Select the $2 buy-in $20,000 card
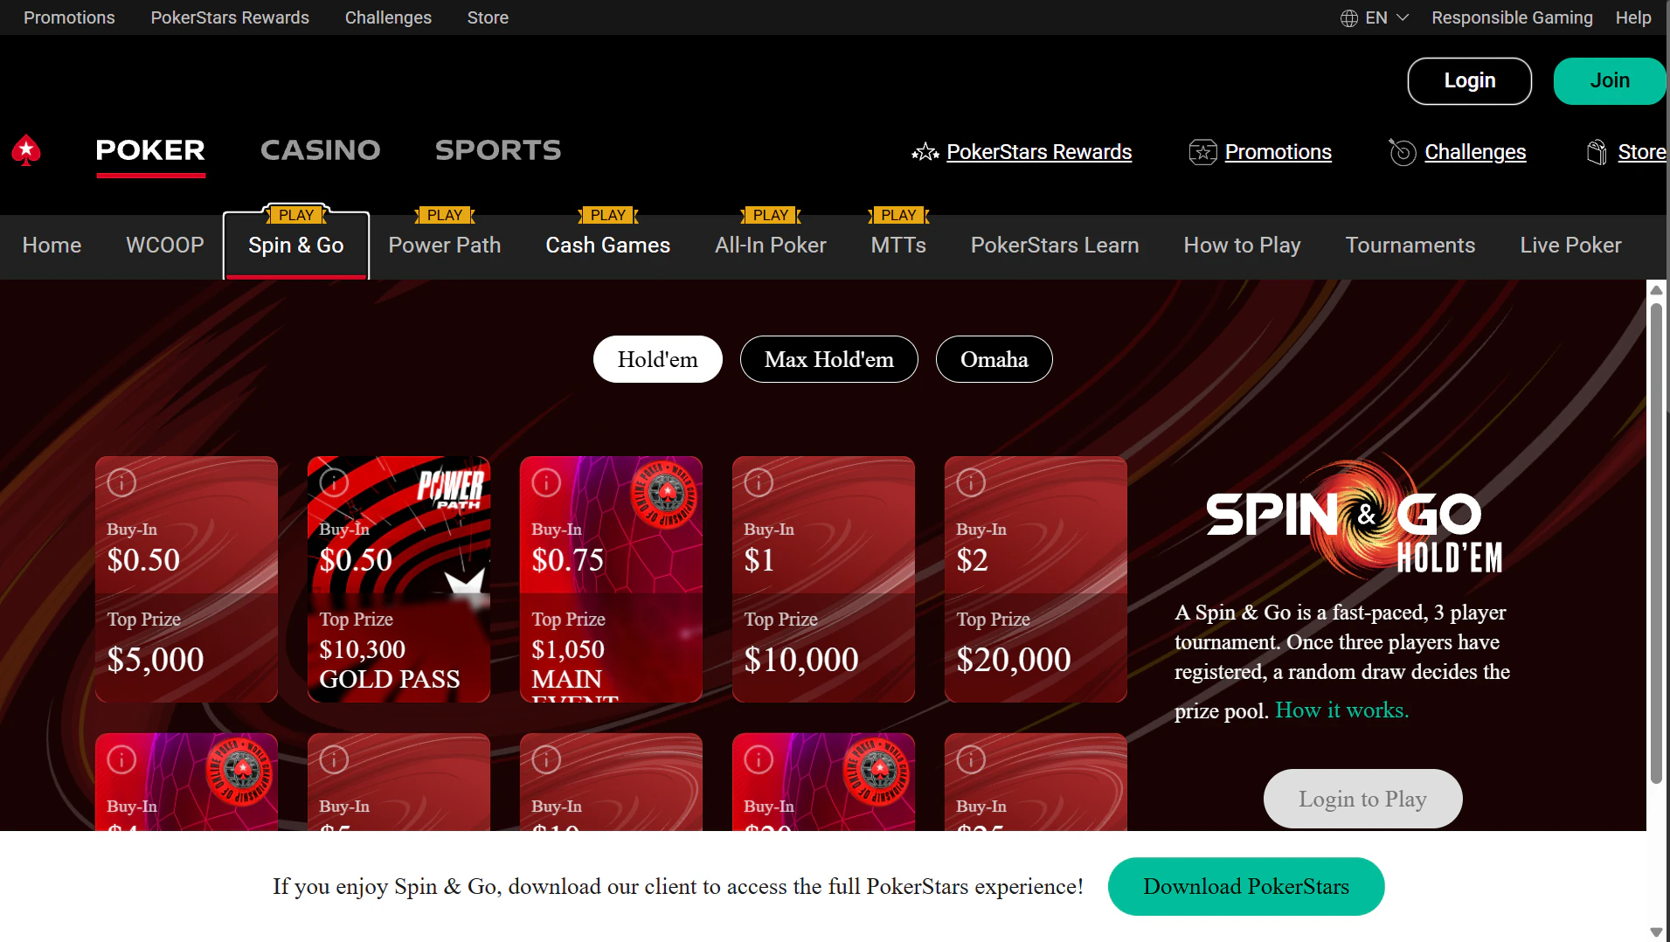 pyautogui.click(x=1036, y=579)
